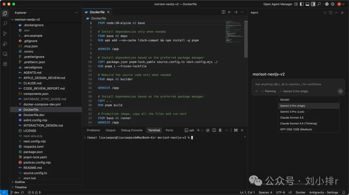The width and height of the screenshot is (349, 195).
Task: Toggle the split editor layout icon
Action: coord(223,12)
